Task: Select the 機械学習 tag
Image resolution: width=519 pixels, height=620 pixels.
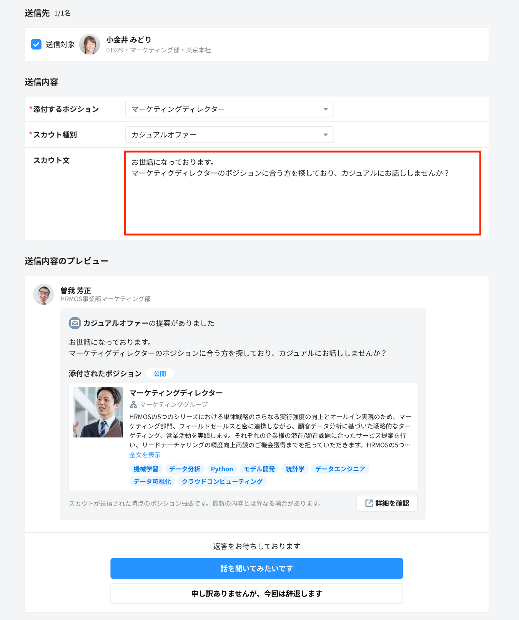Action: (x=146, y=469)
